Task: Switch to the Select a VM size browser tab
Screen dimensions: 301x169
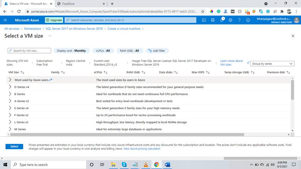Action: point(28,4)
